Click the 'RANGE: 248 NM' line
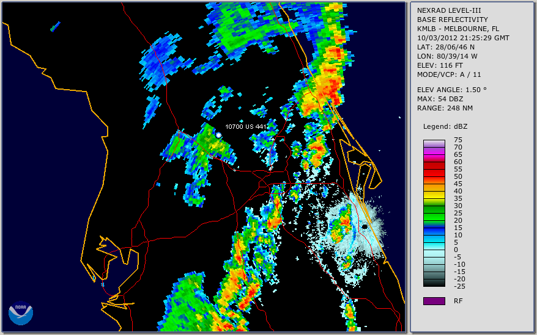Viewport: 537px width, 335px height. click(x=445, y=109)
